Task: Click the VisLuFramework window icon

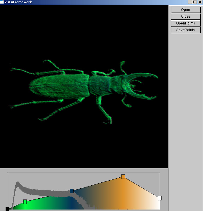Action: 2,2
